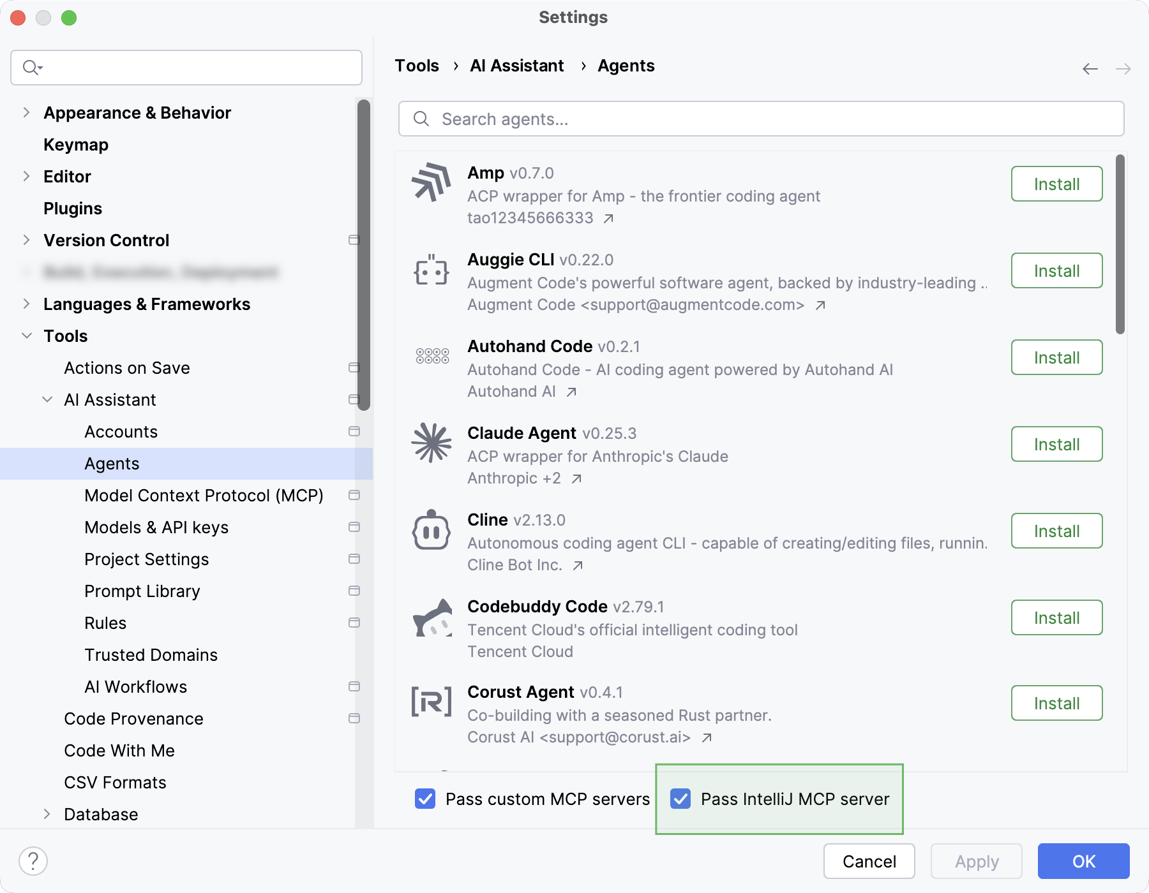
Task: Click the Corust Agent logo icon
Action: click(x=432, y=702)
